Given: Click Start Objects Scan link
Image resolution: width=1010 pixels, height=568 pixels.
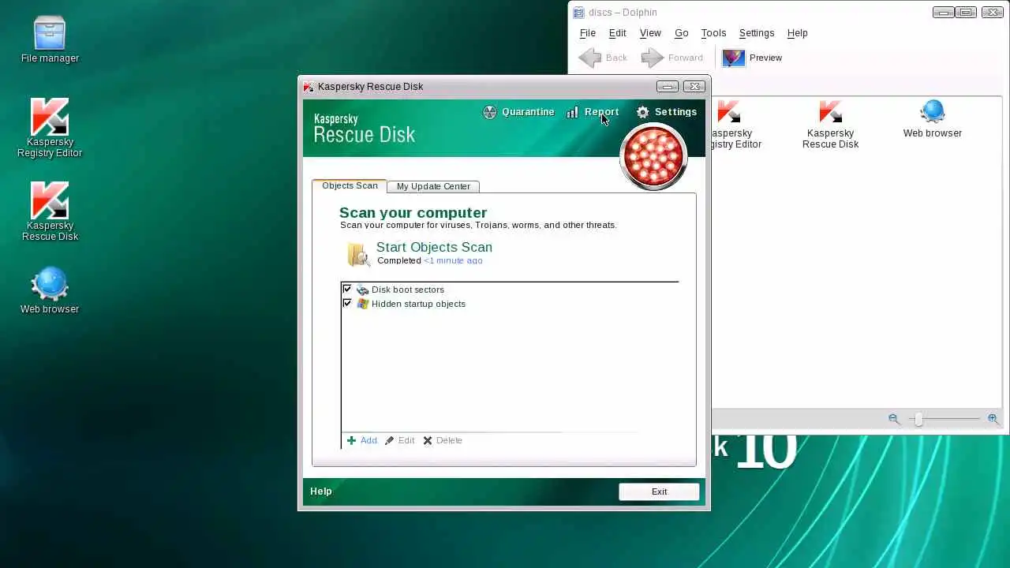Looking at the screenshot, I should [434, 247].
